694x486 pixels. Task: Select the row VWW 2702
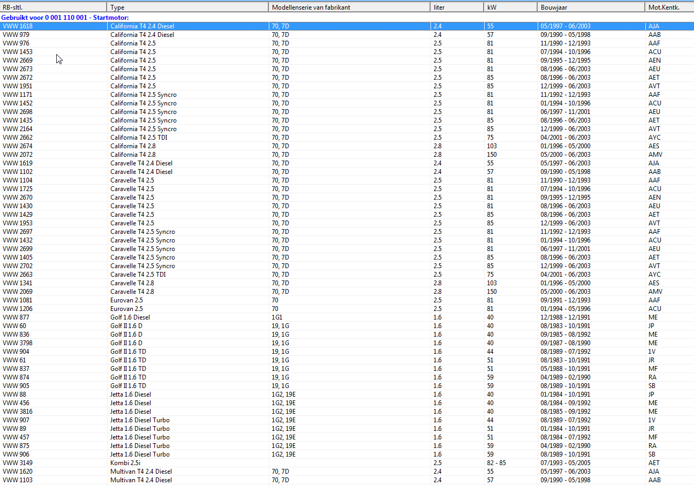click(347, 266)
